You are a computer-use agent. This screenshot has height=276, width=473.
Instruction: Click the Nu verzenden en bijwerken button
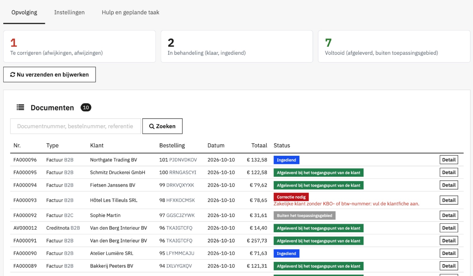point(49,74)
